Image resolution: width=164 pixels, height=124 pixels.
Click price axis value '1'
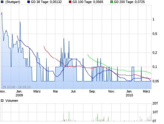(x=153, y=19)
